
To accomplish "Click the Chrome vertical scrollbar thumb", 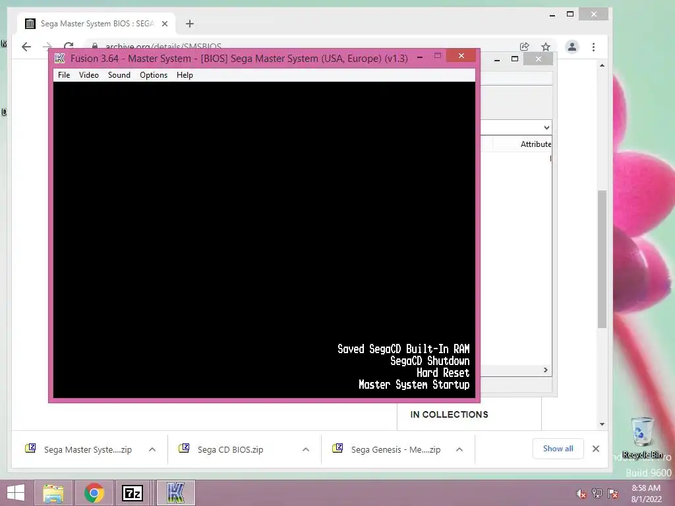I will tap(602, 260).
